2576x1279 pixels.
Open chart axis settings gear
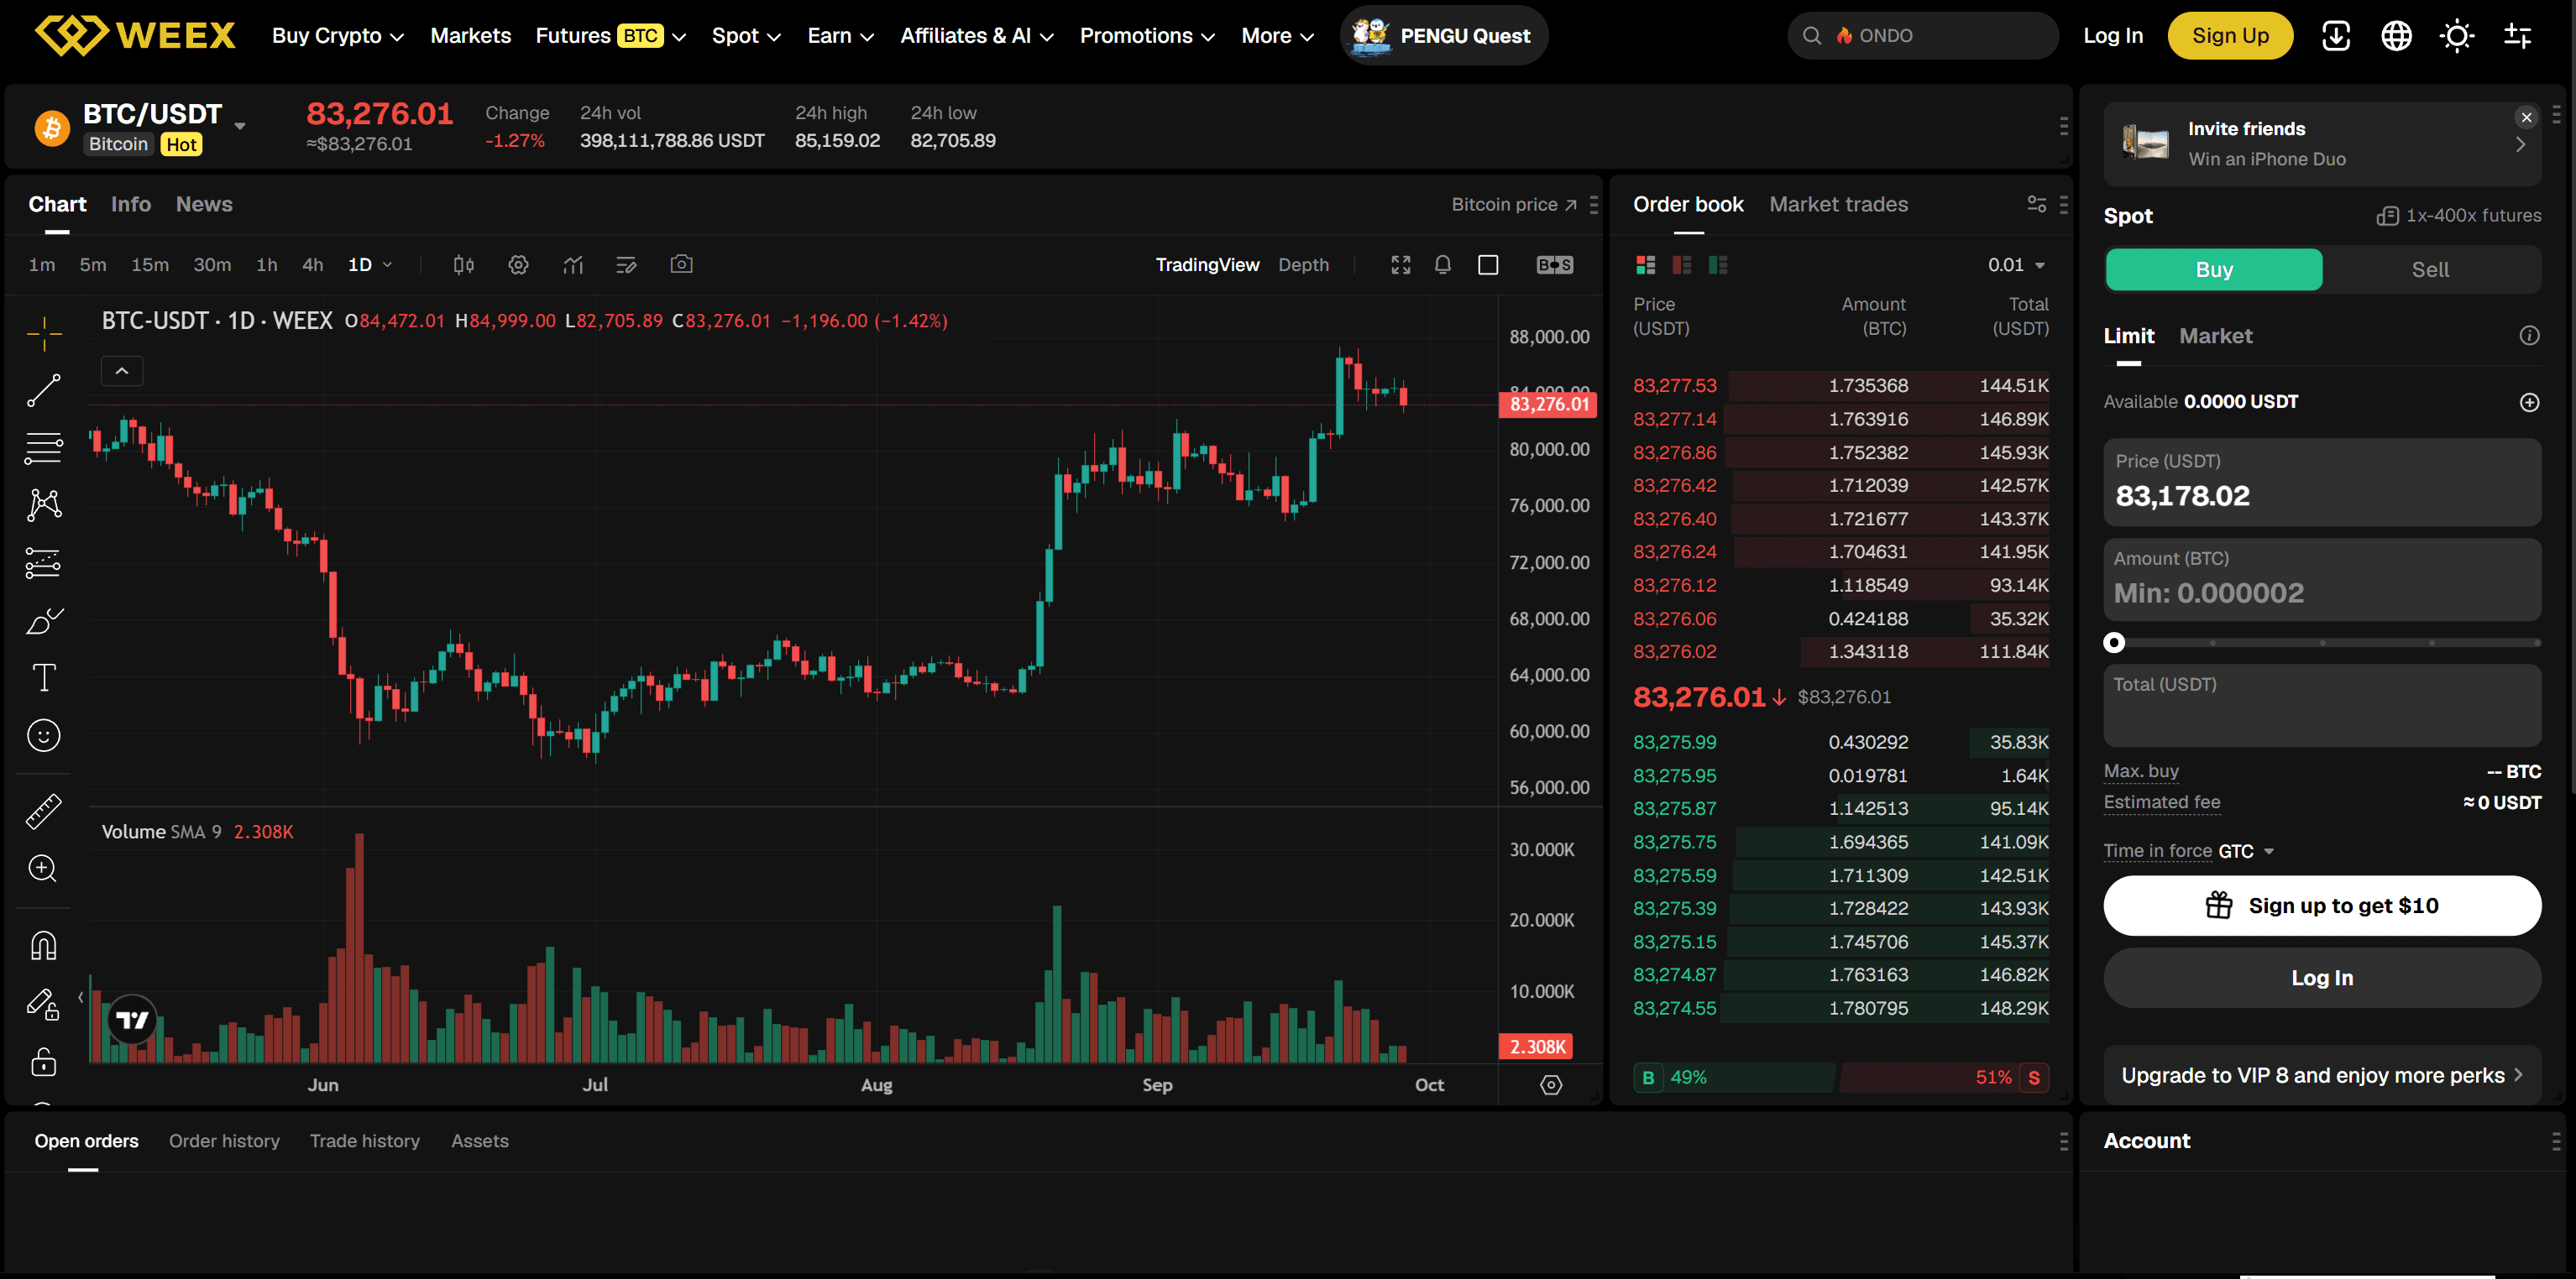click(1551, 1085)
